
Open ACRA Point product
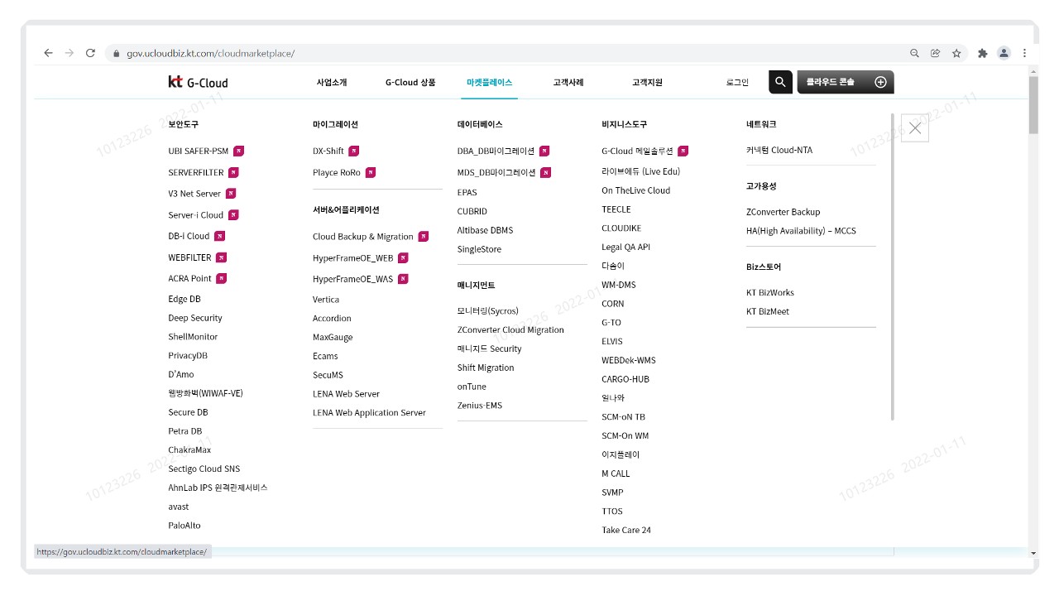click(189, 278)
